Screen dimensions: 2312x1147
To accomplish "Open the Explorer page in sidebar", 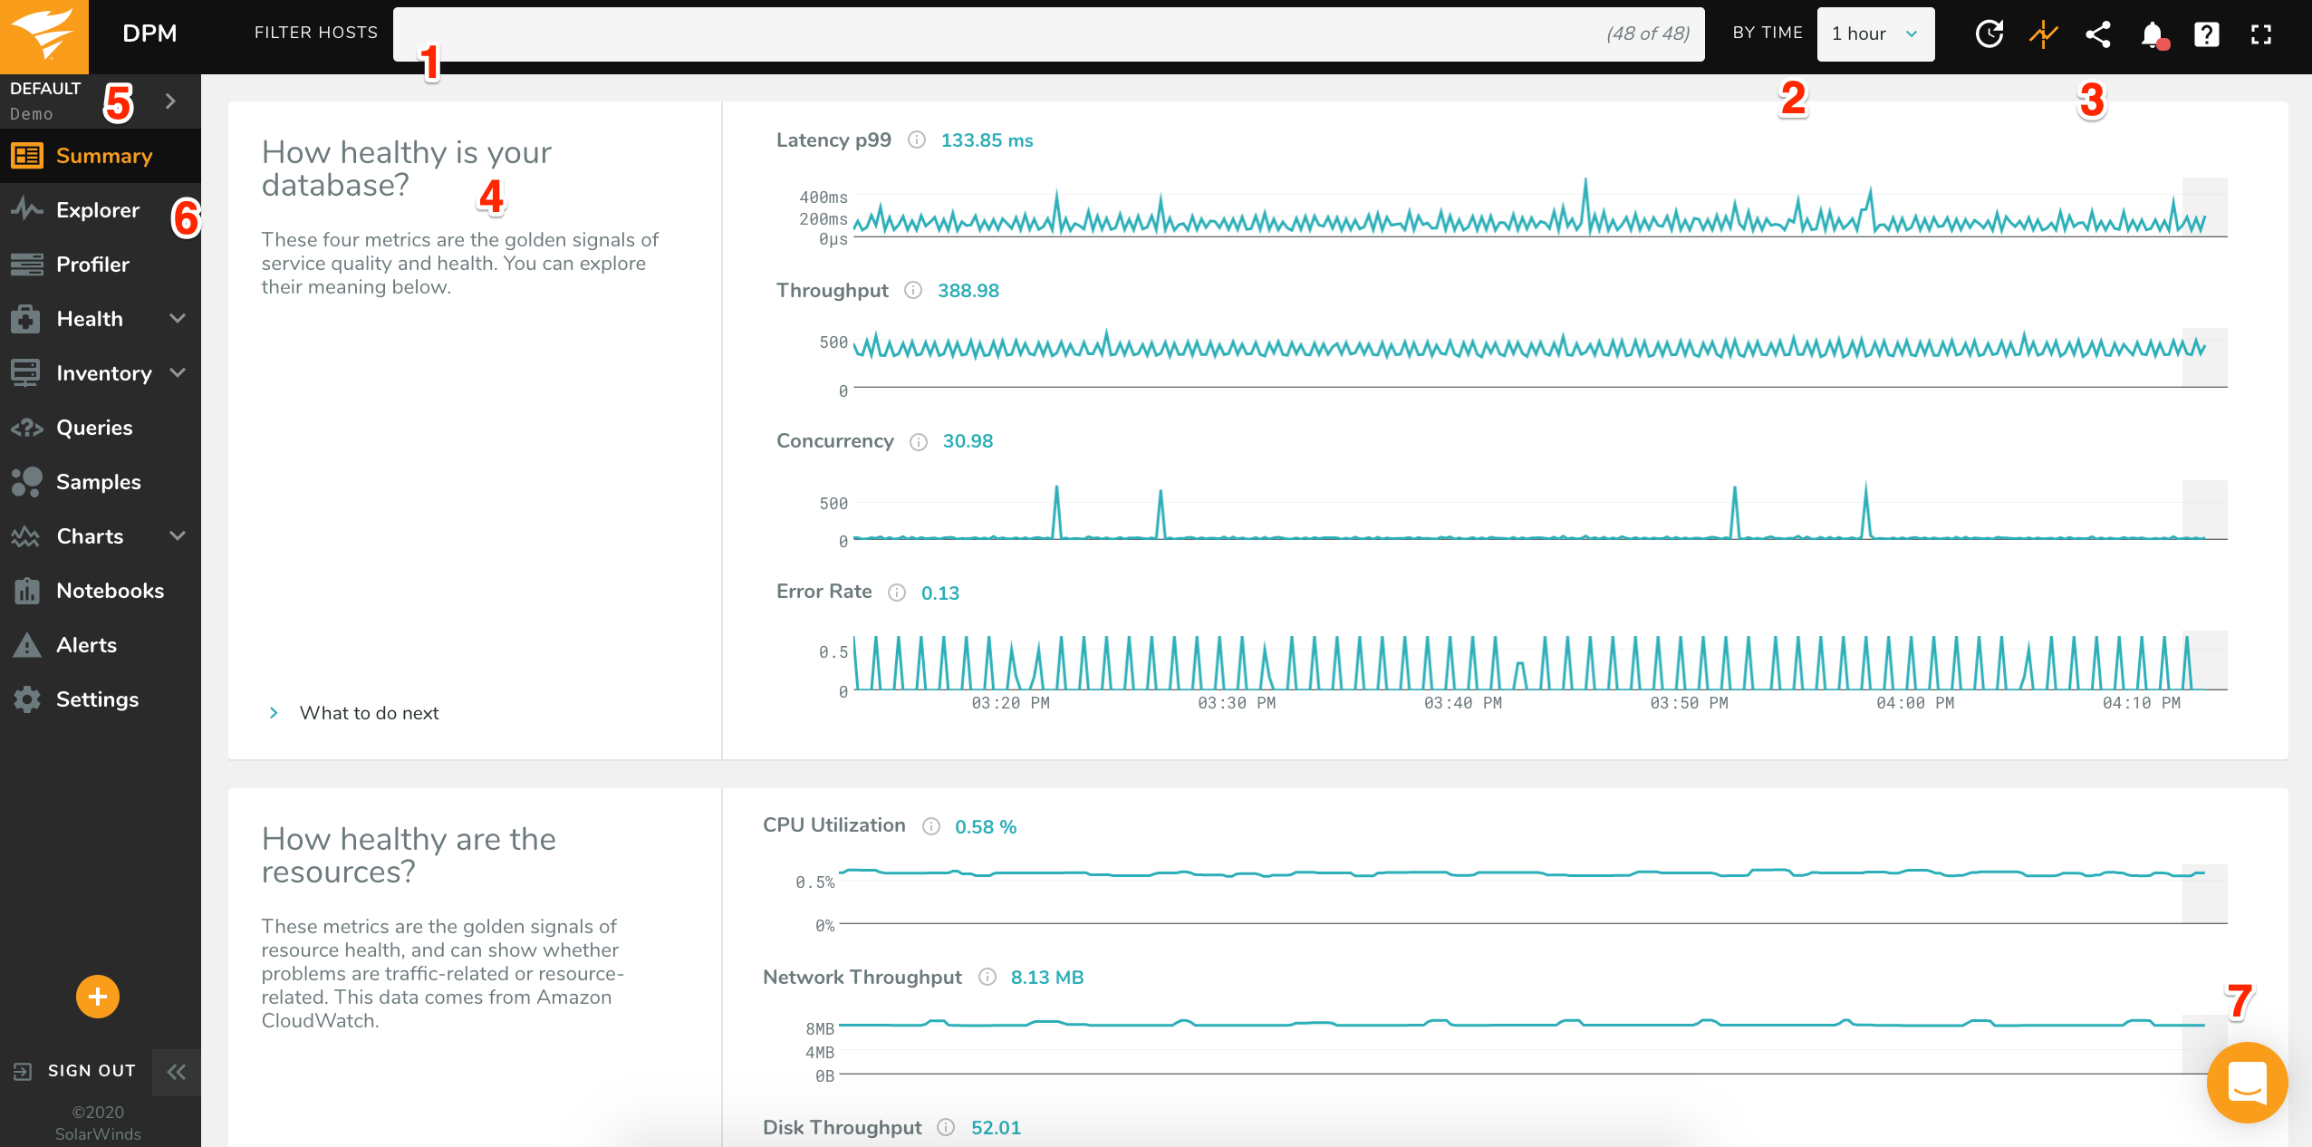I will (x=98, y=210).
